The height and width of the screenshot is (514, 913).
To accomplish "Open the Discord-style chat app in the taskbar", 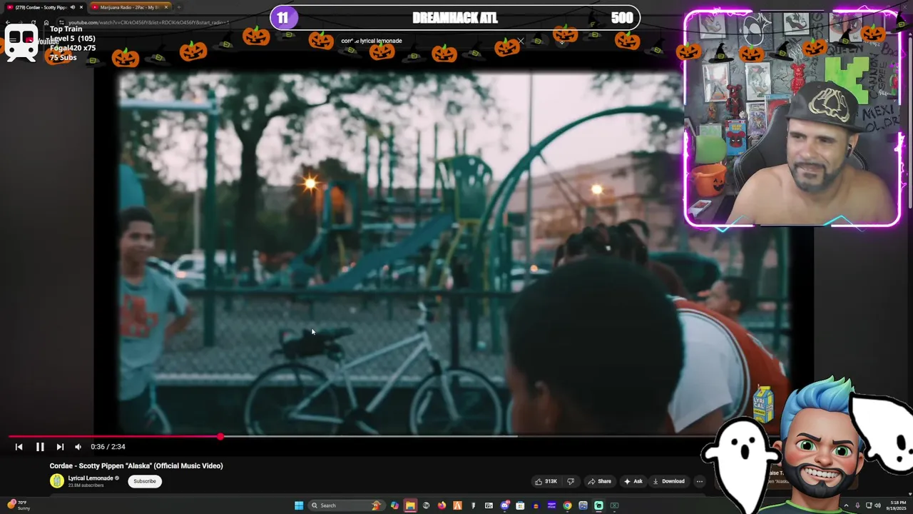I will click(505, 505).
